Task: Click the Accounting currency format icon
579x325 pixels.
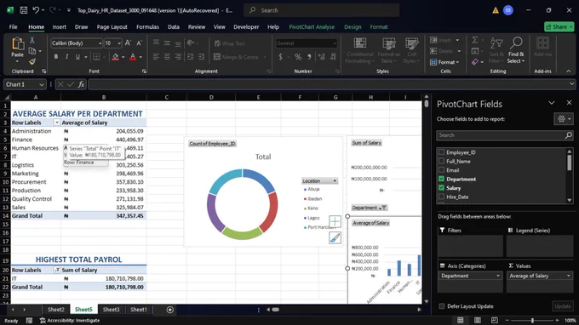Action: [x=281, y=57]
